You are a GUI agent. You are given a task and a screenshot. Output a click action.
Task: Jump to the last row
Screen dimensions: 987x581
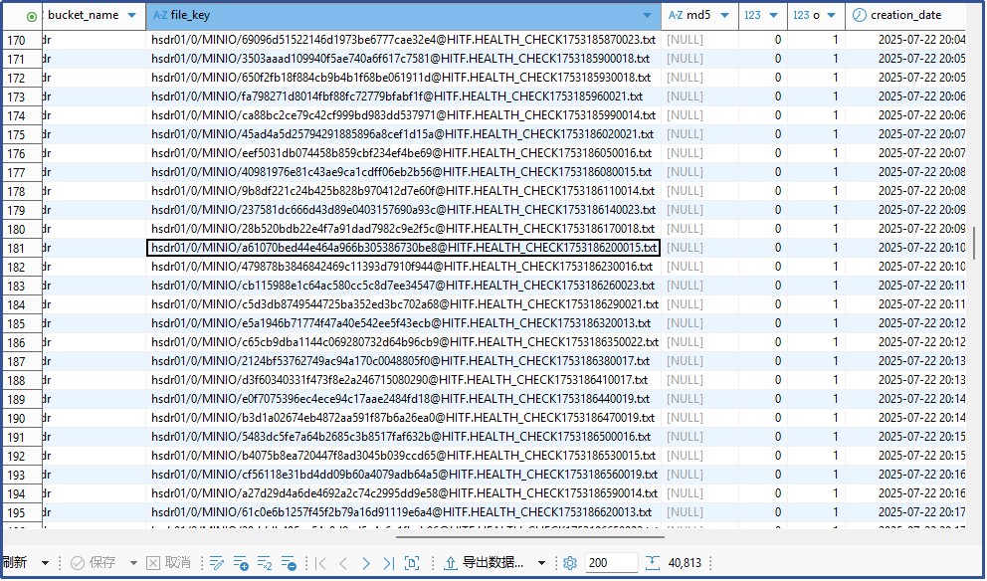389,563
